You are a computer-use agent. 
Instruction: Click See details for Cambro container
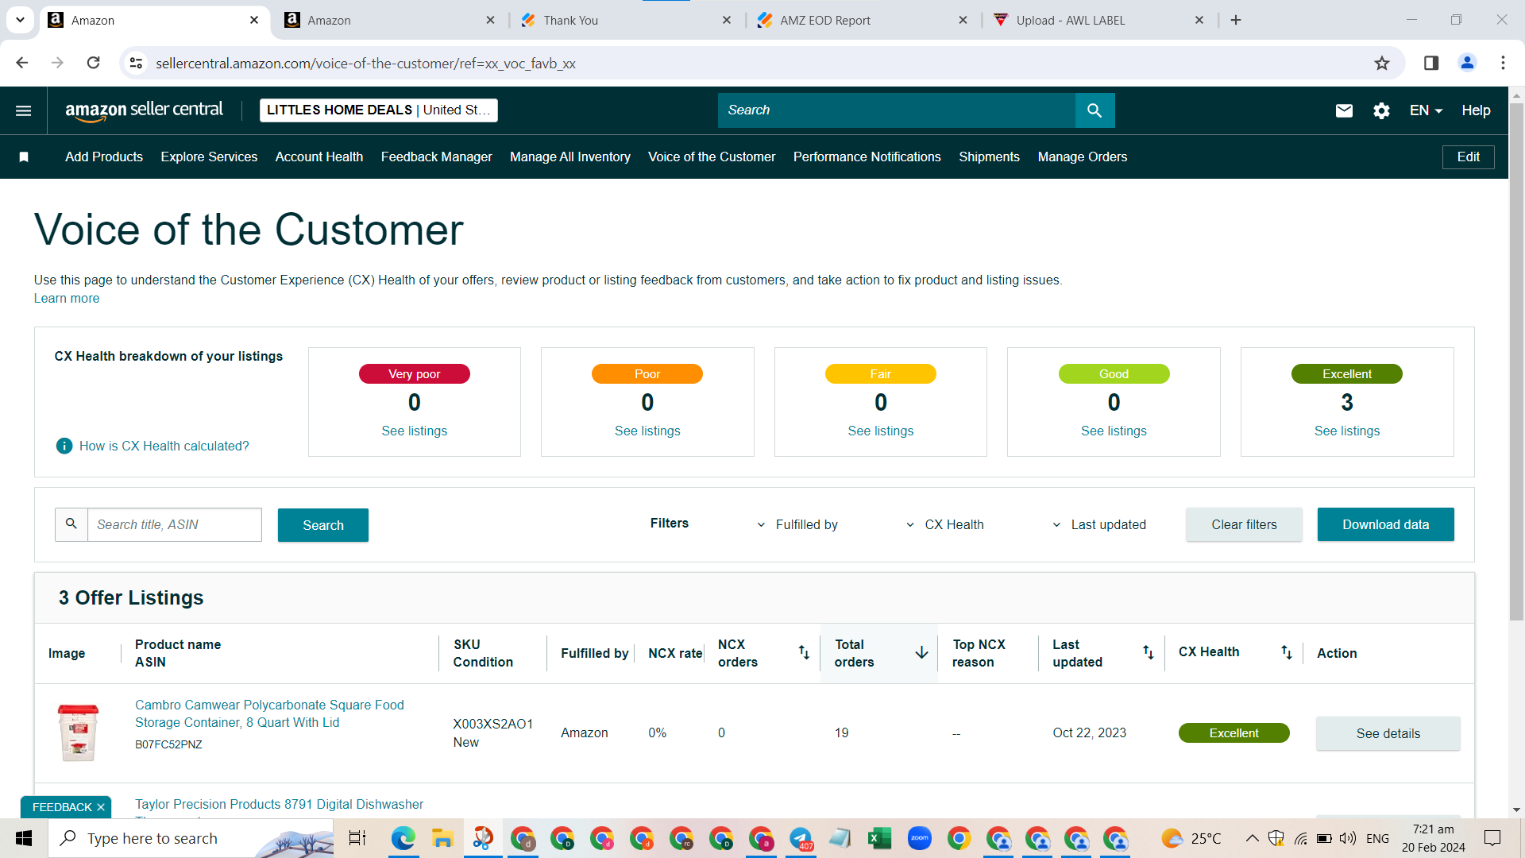[x=1388, y=733]
